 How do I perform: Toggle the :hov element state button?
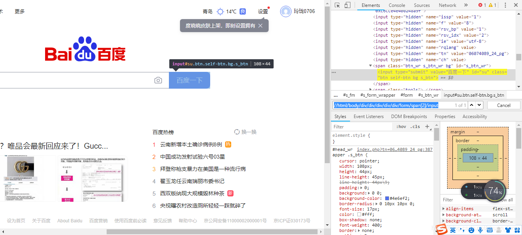pos(401,126)
